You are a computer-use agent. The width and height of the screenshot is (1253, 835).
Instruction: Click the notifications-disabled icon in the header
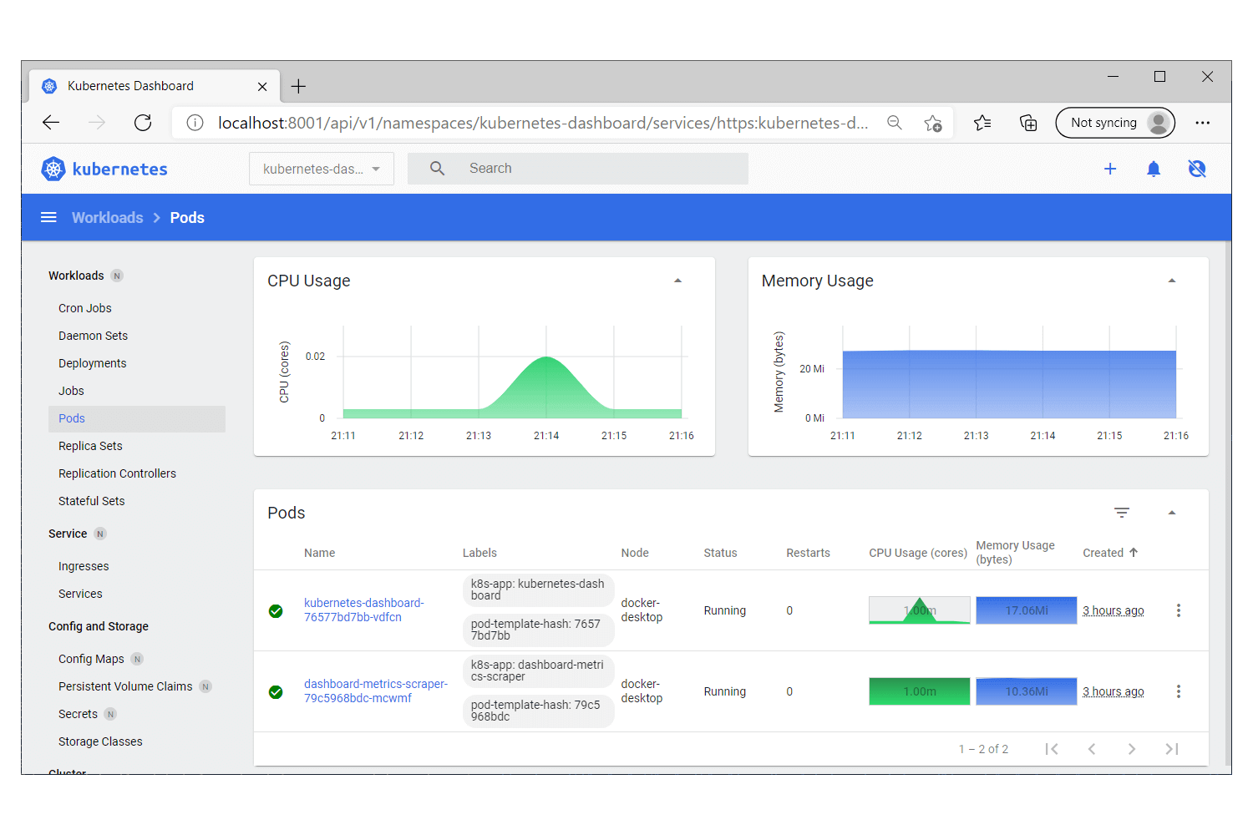[1197, 169]
